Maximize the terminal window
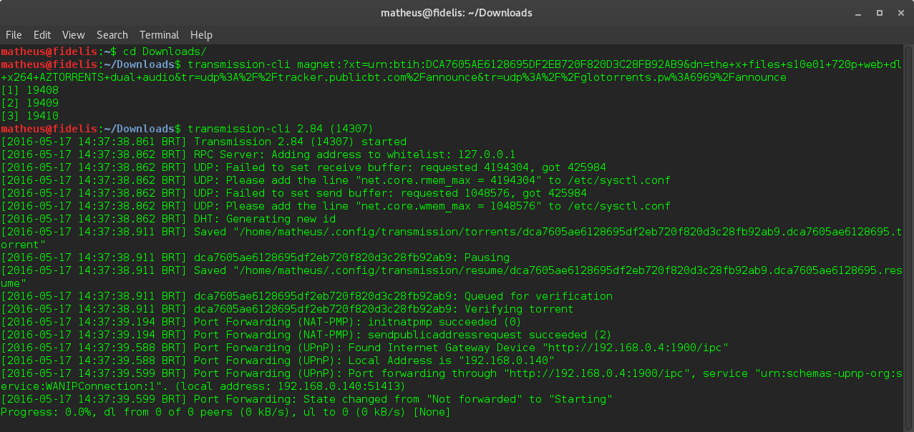 click(879, 12)
